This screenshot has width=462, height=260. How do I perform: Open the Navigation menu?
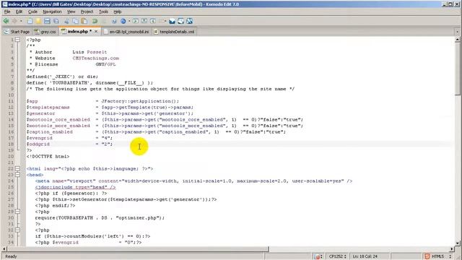[52, 12]
